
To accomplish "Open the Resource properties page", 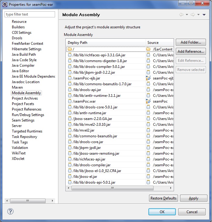I will click(x=19, y=22).
